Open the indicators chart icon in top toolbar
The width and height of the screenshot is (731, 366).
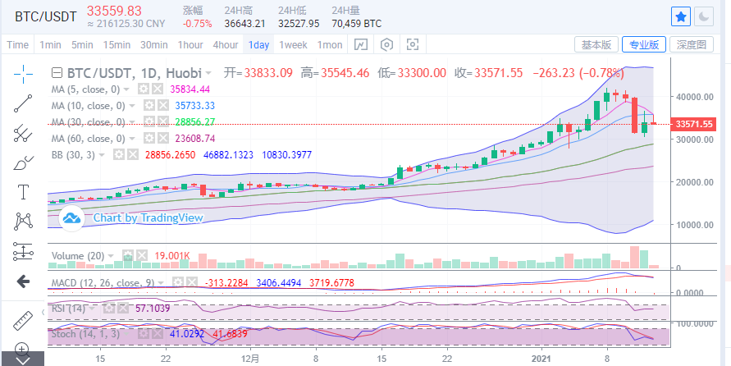pyautogui.click(x=361, y=45)
